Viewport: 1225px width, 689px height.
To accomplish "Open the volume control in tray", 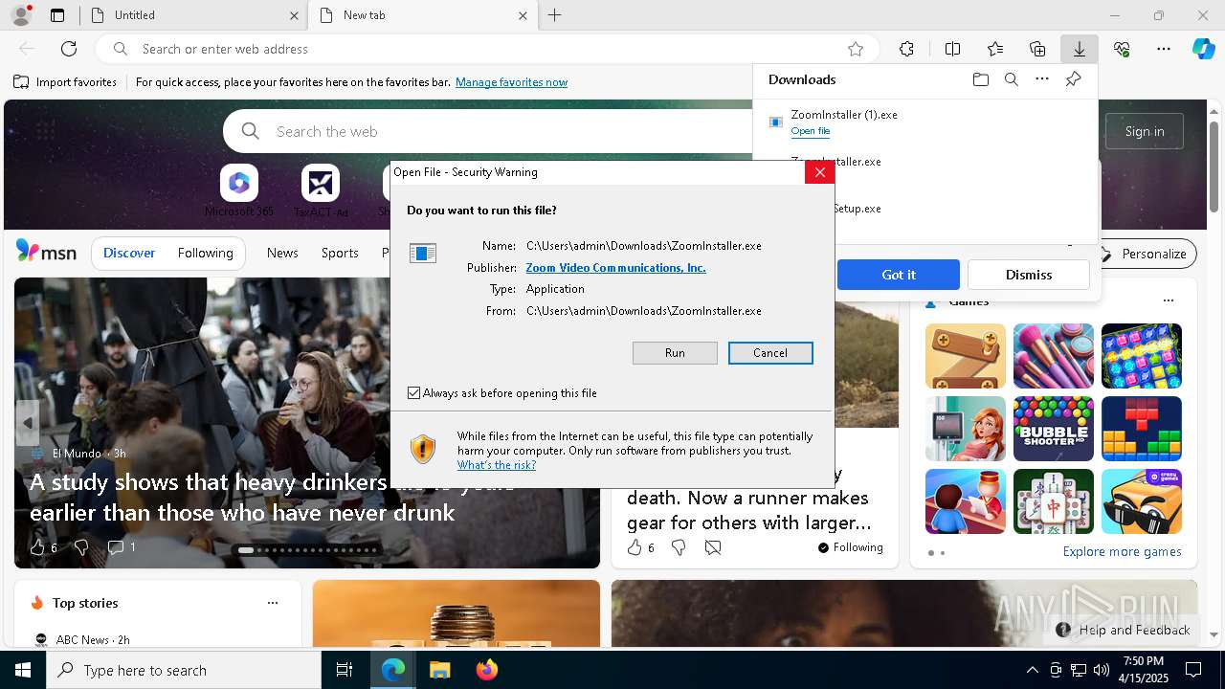I will coord(1102,670).
